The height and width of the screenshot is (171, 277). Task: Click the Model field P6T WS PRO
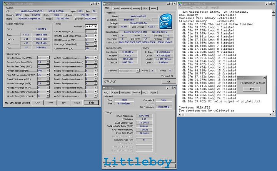click(x=63, y=18)
